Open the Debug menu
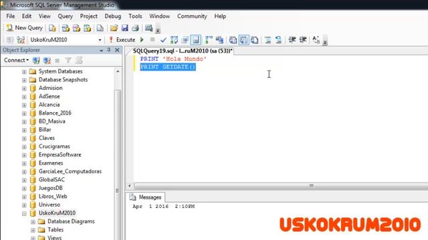This screenshot has height=240, width=428. click(x=113, y=16)
